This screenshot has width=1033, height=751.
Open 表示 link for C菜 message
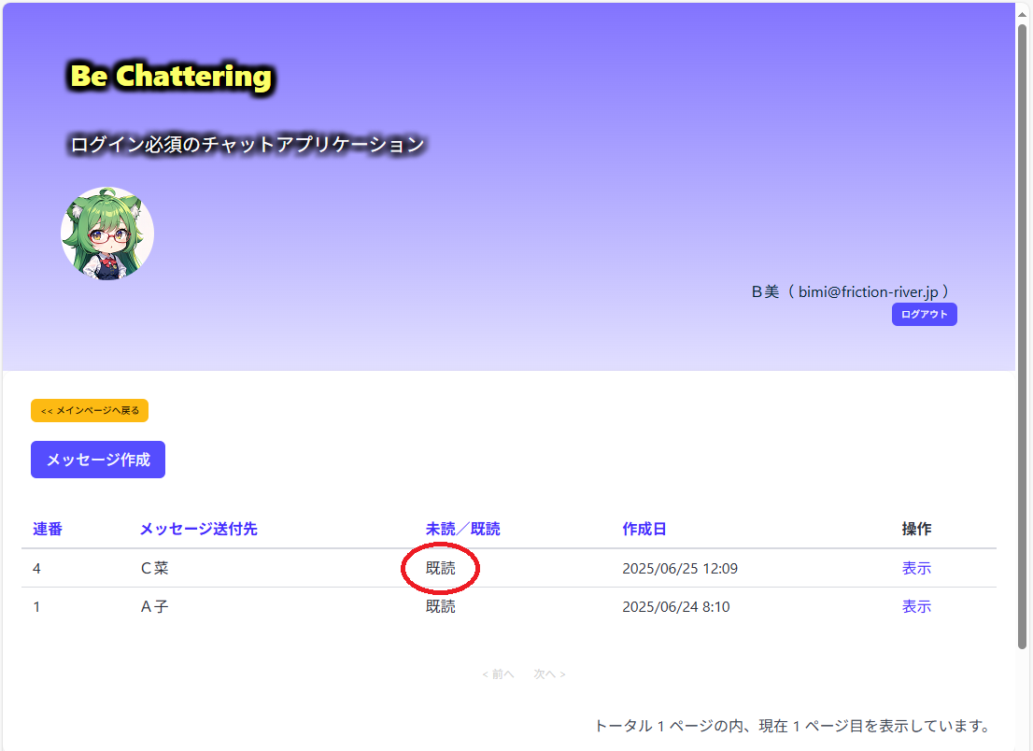pyautogui.click(x=916, y=568)
